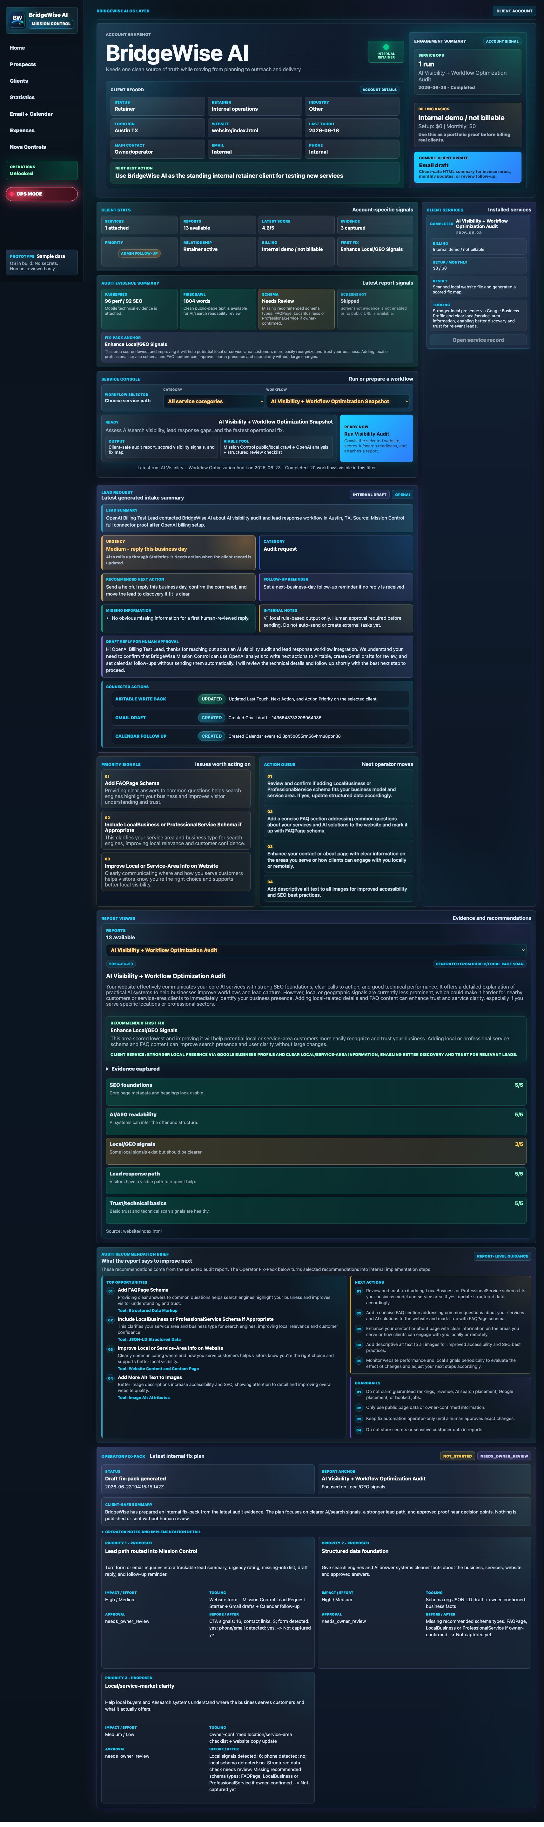Open Website Content and Contact Page tool link
544x1827 pixels.
pyautogui.click(x=158, y=1368)
